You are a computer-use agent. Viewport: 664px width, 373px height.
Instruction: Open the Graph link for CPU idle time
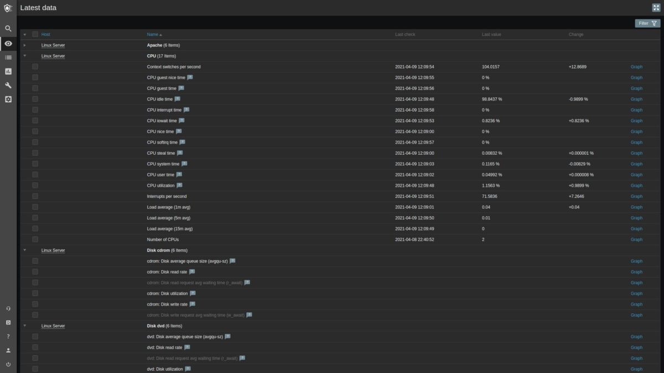click(x=636, y=99)
